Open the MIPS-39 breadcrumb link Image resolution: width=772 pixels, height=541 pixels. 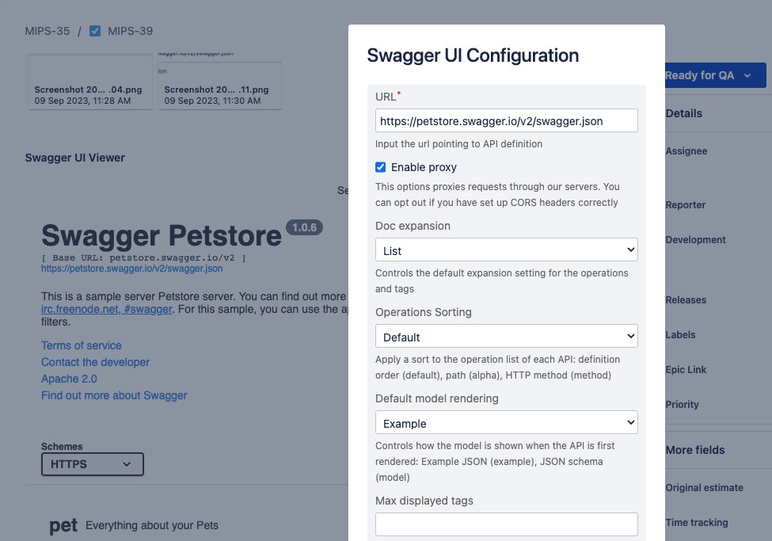click(x=130, y=32)
